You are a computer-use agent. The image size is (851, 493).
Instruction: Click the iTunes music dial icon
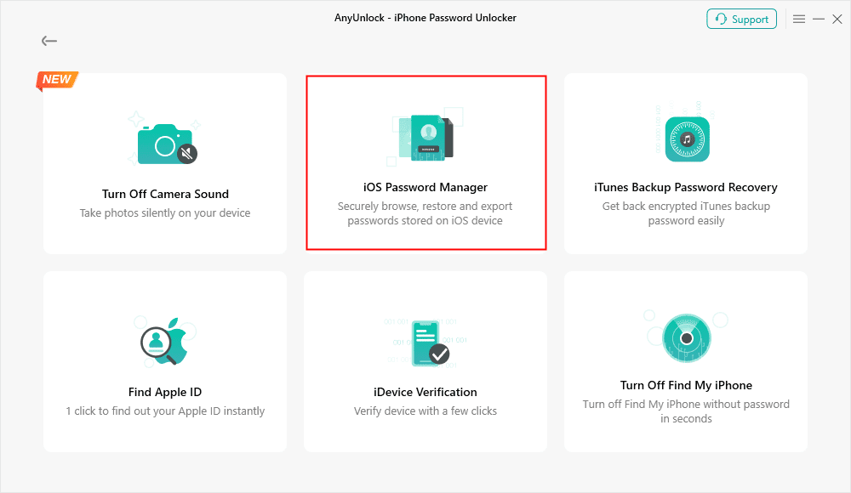[687, 139]
